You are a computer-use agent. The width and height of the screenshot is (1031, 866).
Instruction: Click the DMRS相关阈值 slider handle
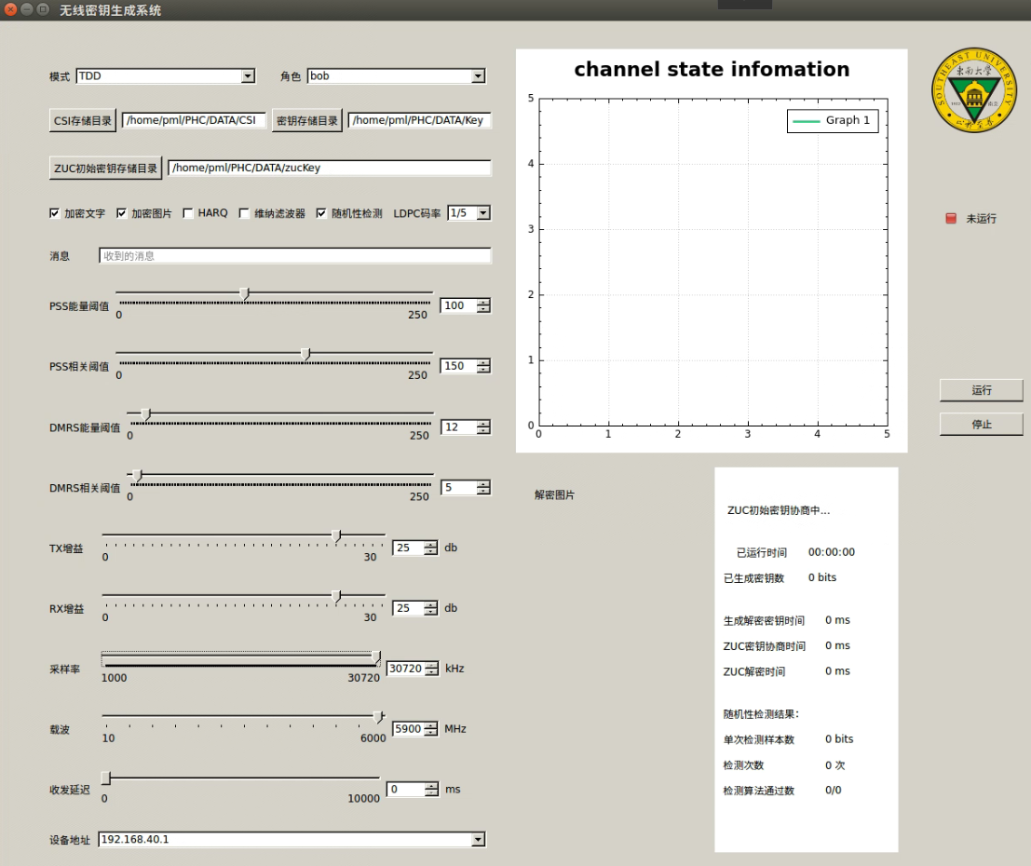click(137, 475)
